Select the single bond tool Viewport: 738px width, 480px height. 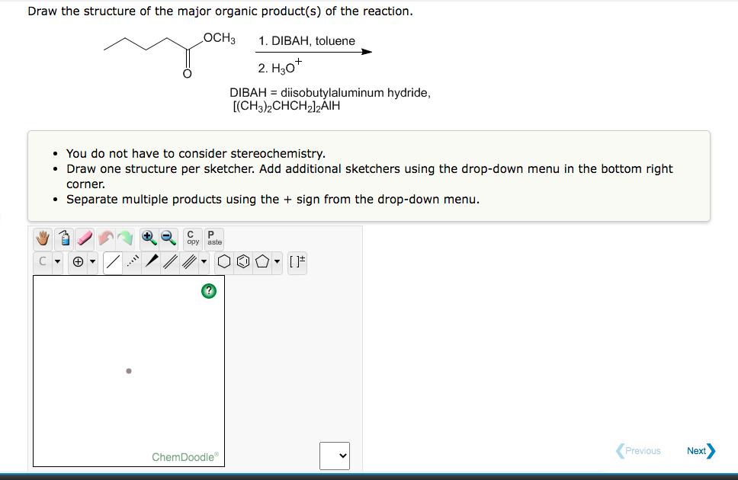coord(112,261)
